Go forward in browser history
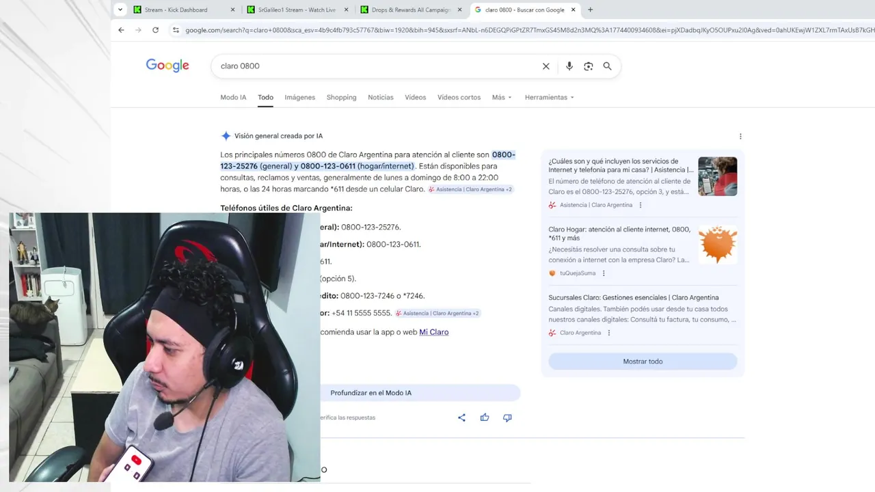 click(138, 30)
